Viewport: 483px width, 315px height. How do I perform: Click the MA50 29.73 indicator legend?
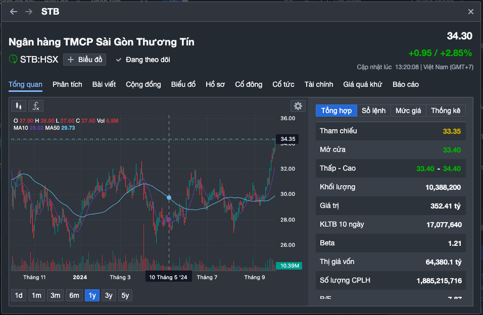(x=60, y=128)
